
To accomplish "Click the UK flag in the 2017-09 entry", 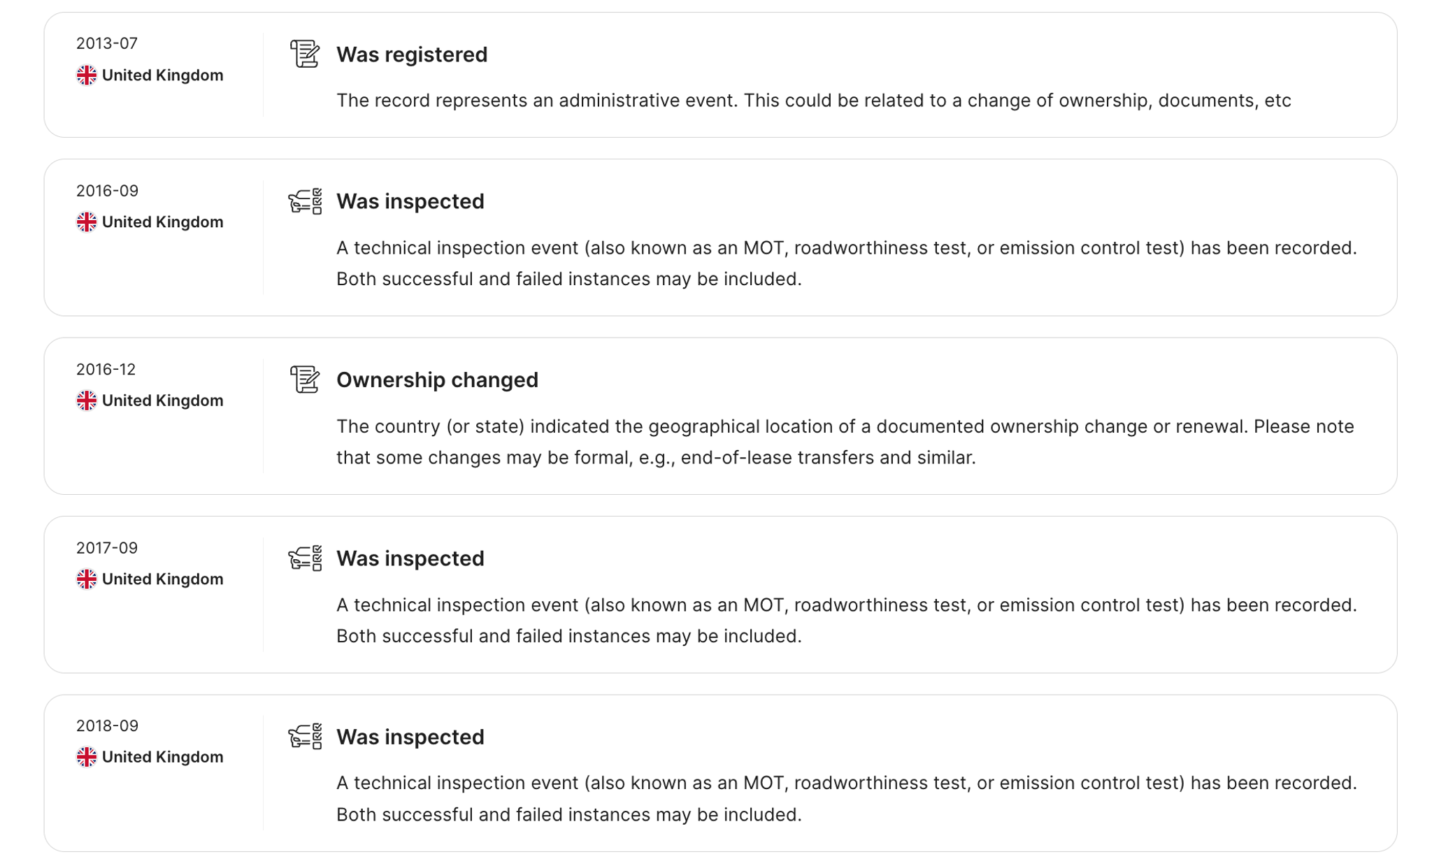I will pyautogui.click(x=87, y=579).
